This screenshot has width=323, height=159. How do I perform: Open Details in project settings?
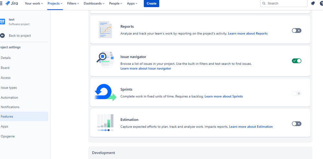24,58
